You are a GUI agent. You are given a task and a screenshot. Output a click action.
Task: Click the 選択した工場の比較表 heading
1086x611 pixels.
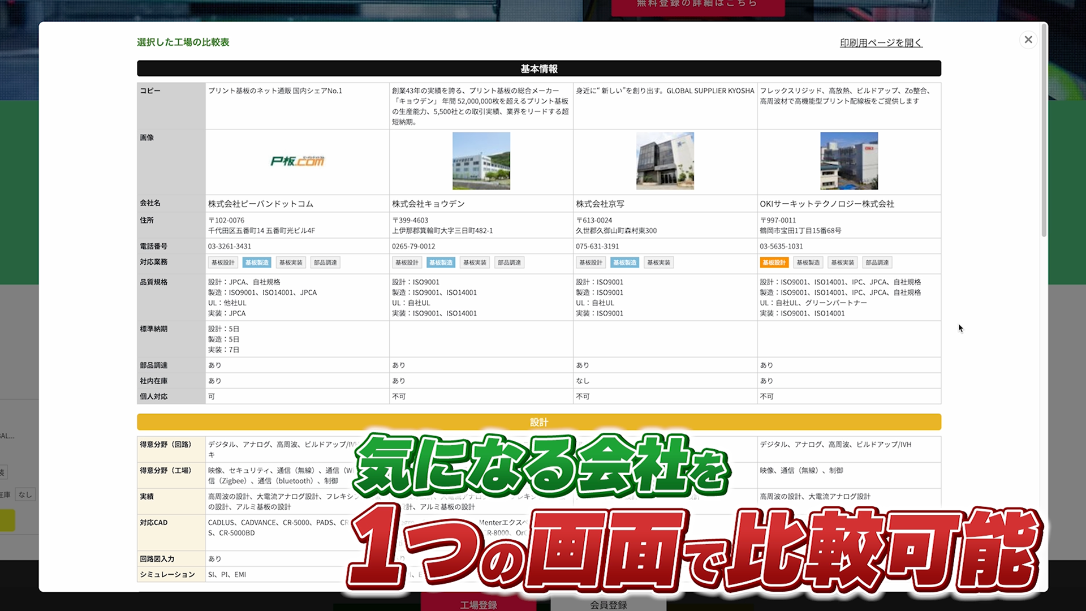(x=183, y=42)
